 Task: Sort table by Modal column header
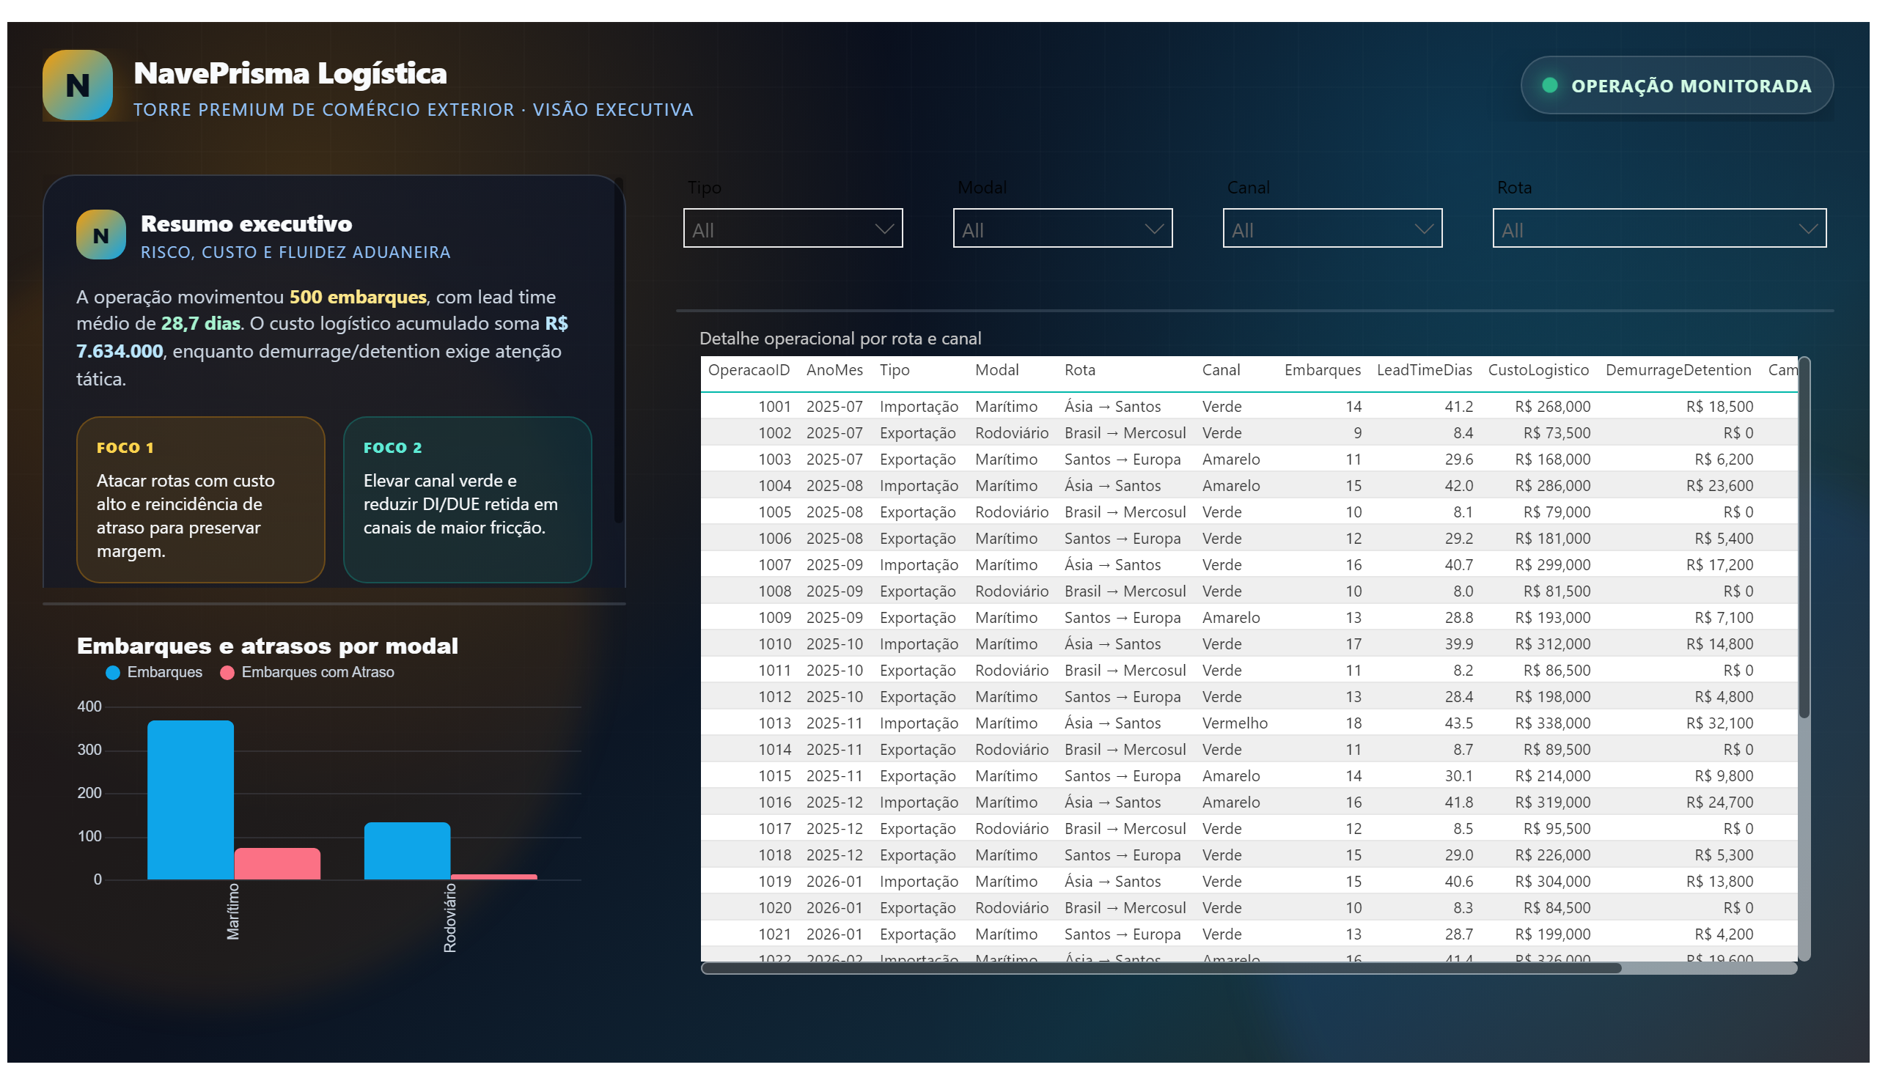tap(996, 370)
